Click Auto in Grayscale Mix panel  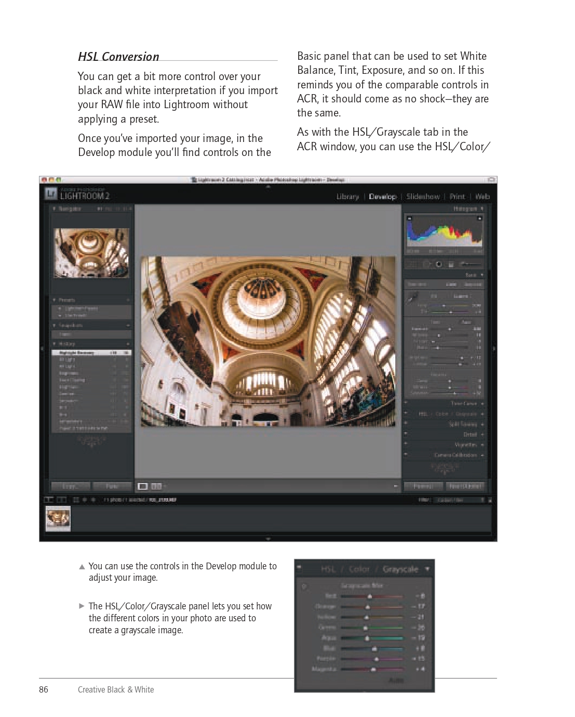coord(396,681)
